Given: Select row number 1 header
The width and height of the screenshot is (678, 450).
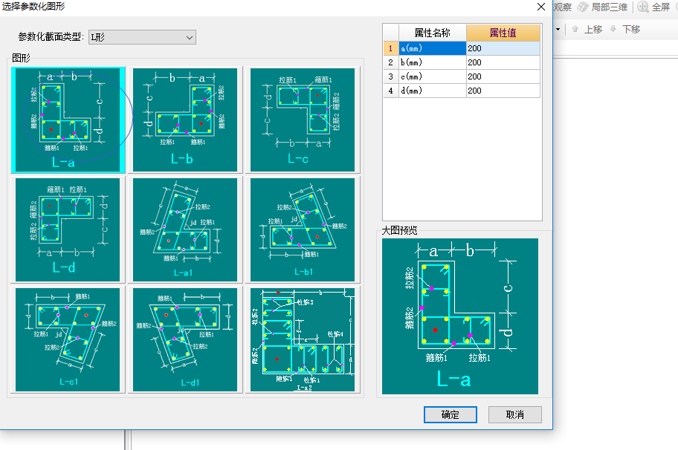Looking at the screenshot, I should click(x=391, y=48).
